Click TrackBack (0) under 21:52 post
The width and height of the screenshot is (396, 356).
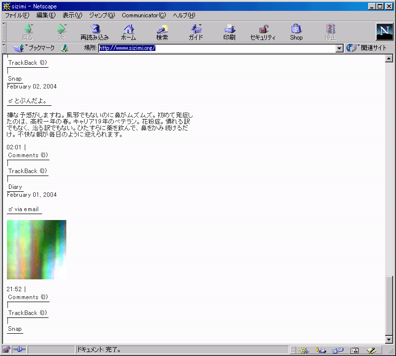click(28, 313)
